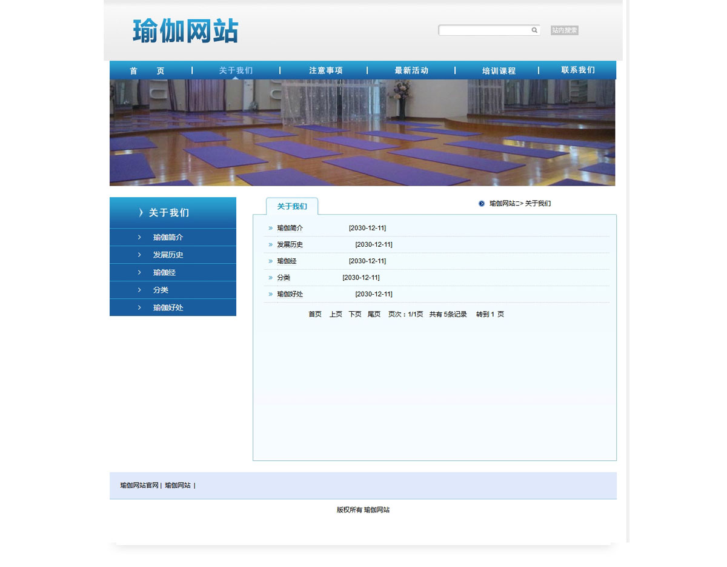
Task: Open article 瑜伽好处 in the list
Action: 290,294
